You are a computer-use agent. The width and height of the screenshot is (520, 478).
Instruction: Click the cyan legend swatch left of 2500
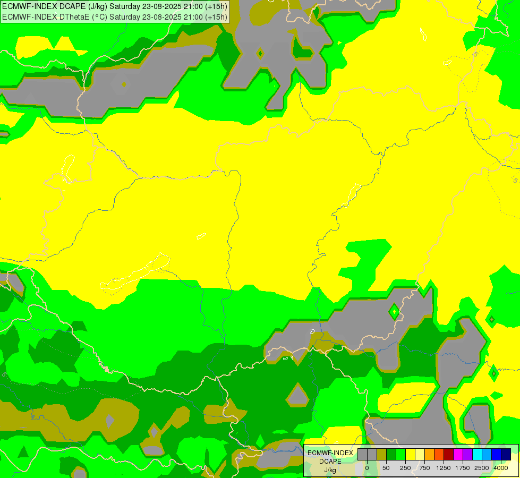tap(477, 454)
